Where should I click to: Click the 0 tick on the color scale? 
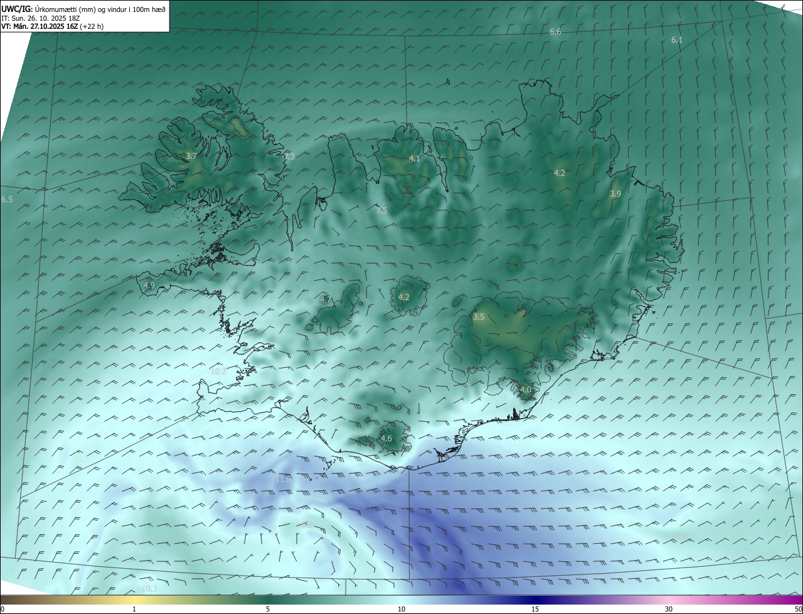point(3,610)
